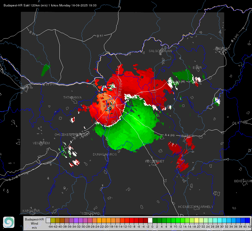Select the olive swatch between -64 and -42
This screenshot has width=252, height=231.
(x=53, y=220)
